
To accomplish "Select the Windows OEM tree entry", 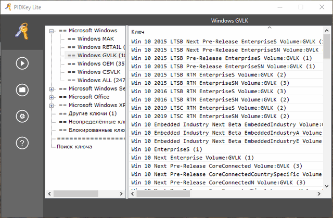I will (x=99, y=63).
